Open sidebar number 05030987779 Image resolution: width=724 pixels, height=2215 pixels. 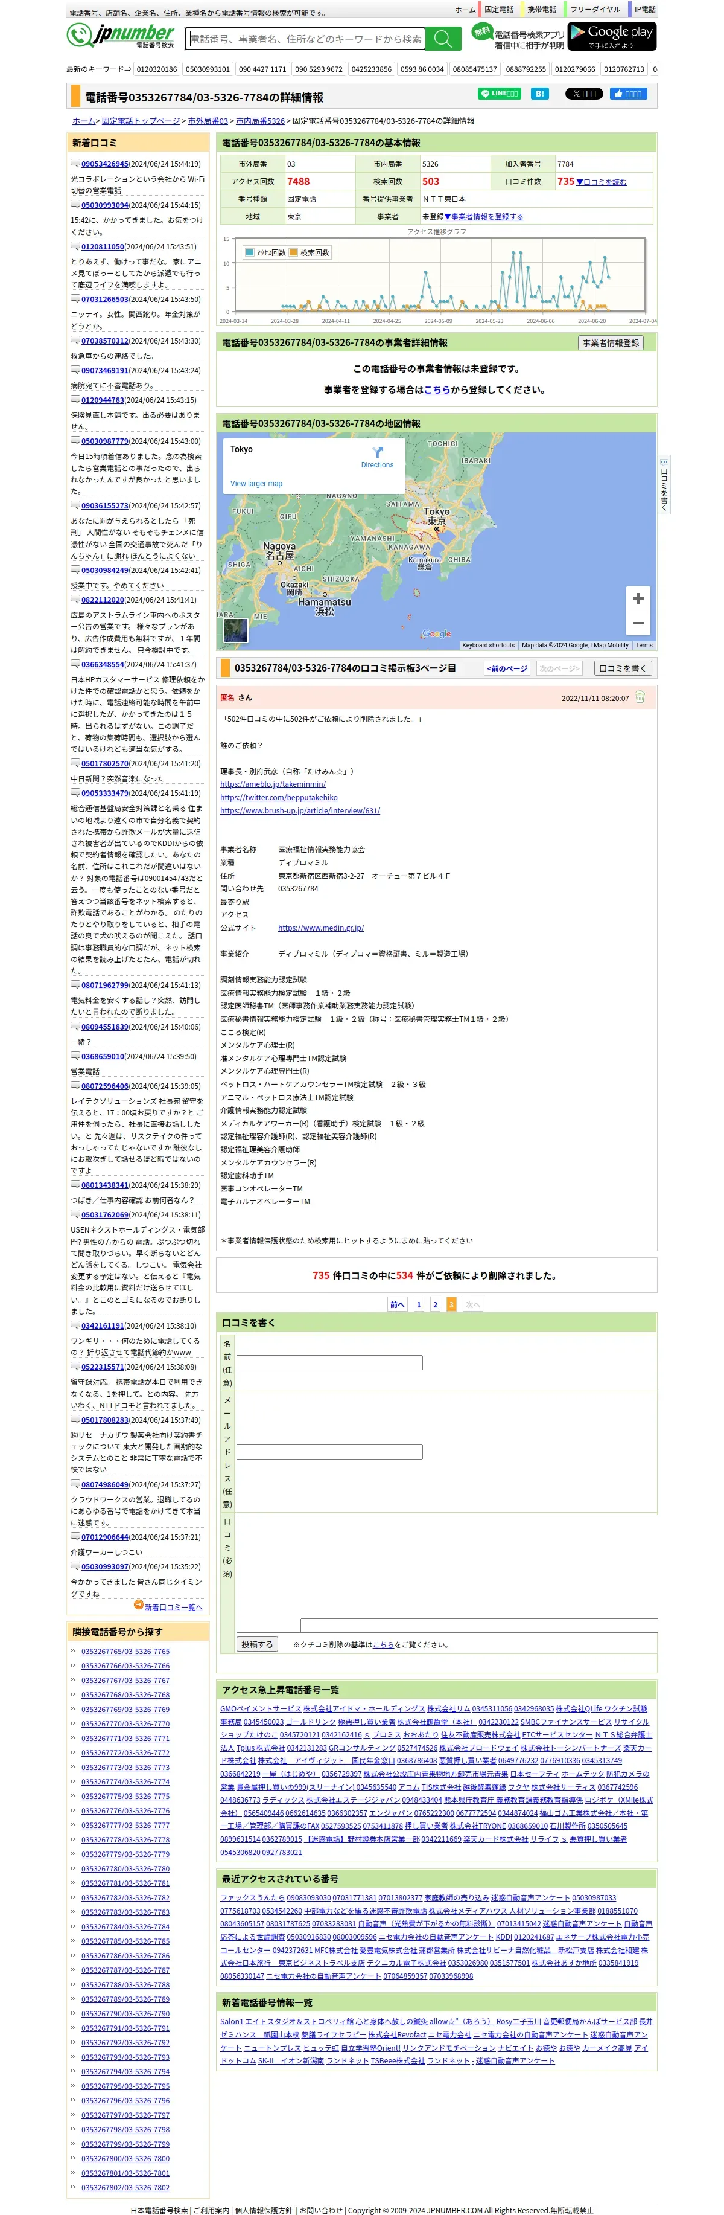pos(105,441)
